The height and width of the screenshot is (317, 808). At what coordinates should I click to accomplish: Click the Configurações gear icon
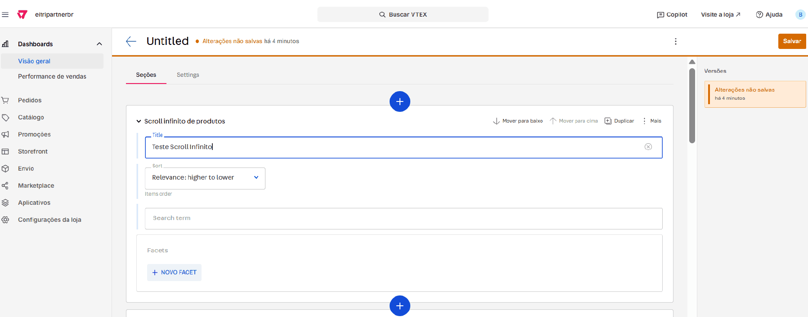[x=5, y=220]
